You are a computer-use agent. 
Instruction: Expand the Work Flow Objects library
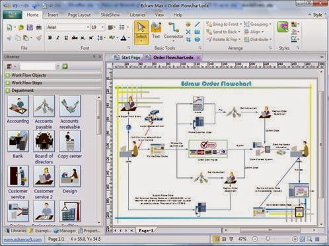[53, 75]
